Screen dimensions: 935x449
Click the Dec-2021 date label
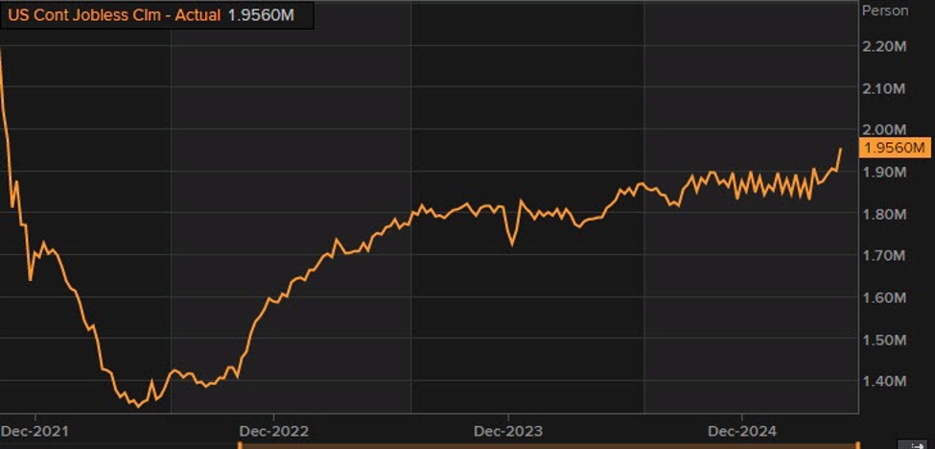point(34,431)
